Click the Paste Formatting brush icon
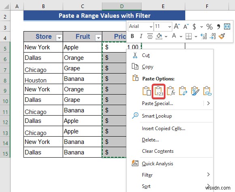235x192 pixels. coord(195,91)
